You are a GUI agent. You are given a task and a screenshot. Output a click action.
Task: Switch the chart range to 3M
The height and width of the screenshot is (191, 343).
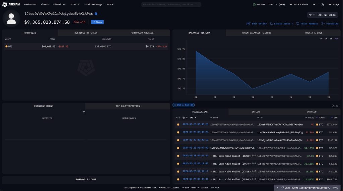[331, 39]
